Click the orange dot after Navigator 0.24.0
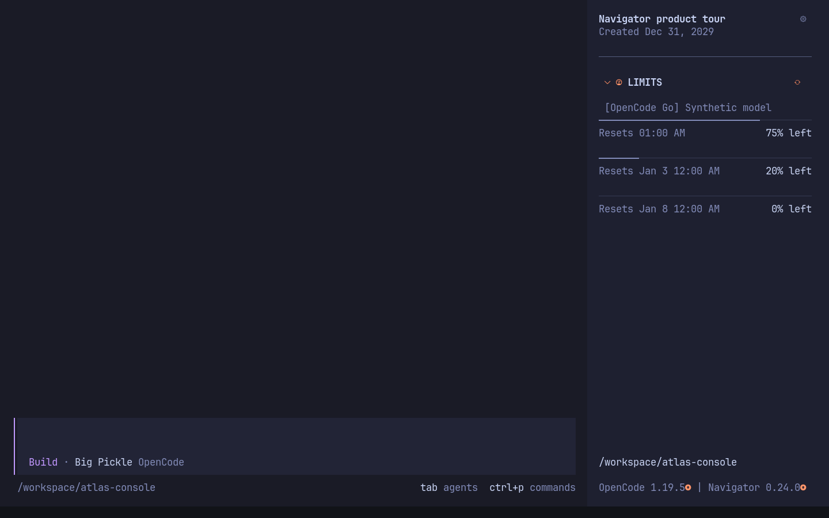Image resolution: width=829 pixels, height=518 pixels. pyautogui.click(x=803, y=487)
